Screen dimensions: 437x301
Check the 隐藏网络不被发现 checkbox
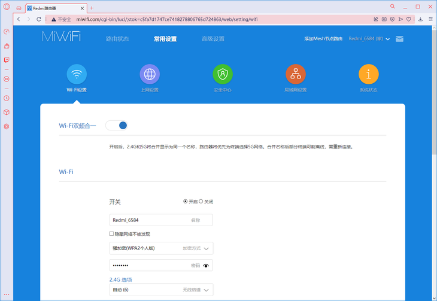click(111, 234)
